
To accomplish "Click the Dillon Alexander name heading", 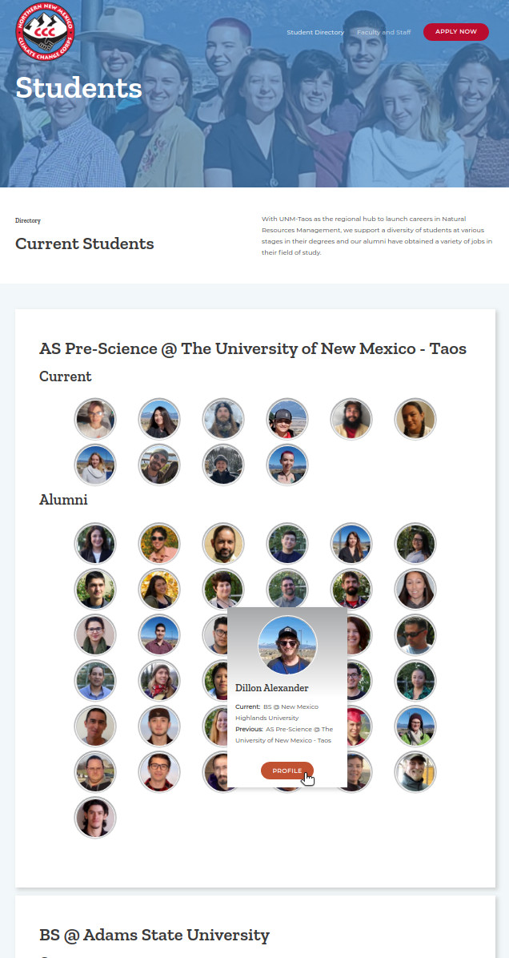I will point(271,688).
